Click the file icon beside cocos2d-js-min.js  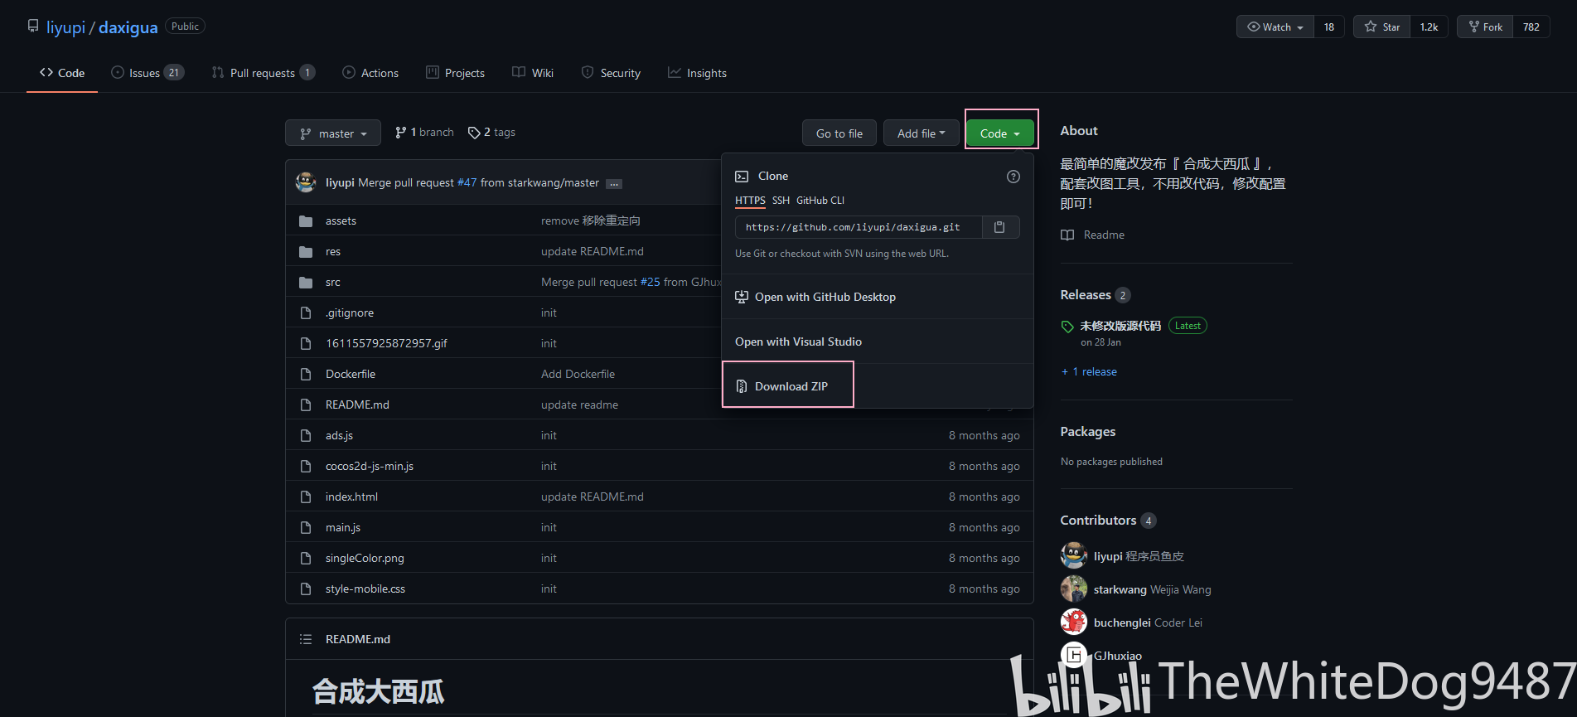[306, 467]
